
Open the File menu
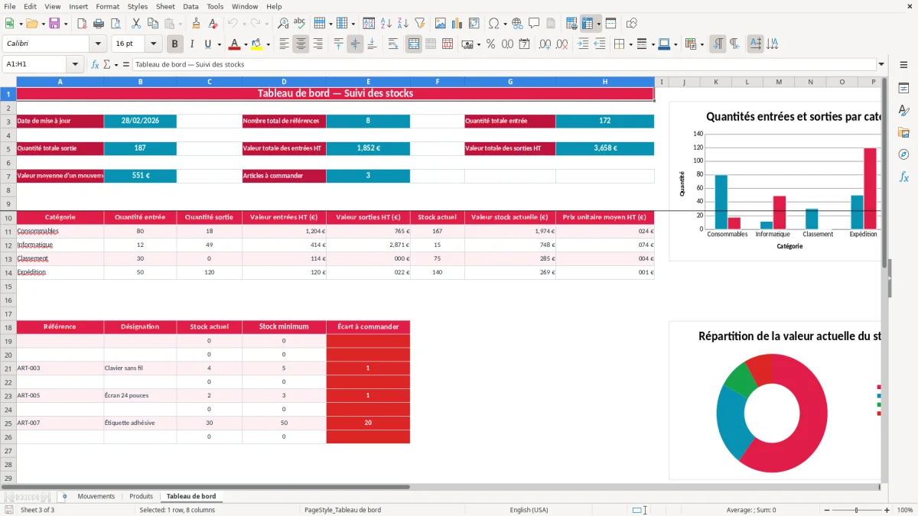[9, 6]
